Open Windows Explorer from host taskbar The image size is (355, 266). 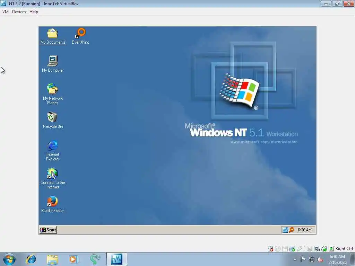tap(52, 259)
